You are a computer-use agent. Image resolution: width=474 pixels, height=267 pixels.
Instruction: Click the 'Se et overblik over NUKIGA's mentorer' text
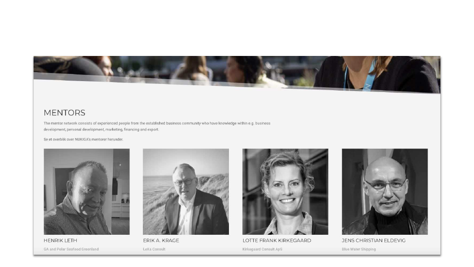click(83, 139)
